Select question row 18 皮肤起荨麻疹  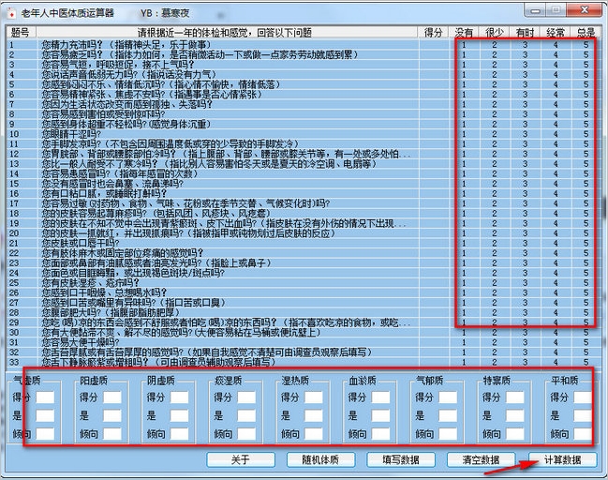304,213
